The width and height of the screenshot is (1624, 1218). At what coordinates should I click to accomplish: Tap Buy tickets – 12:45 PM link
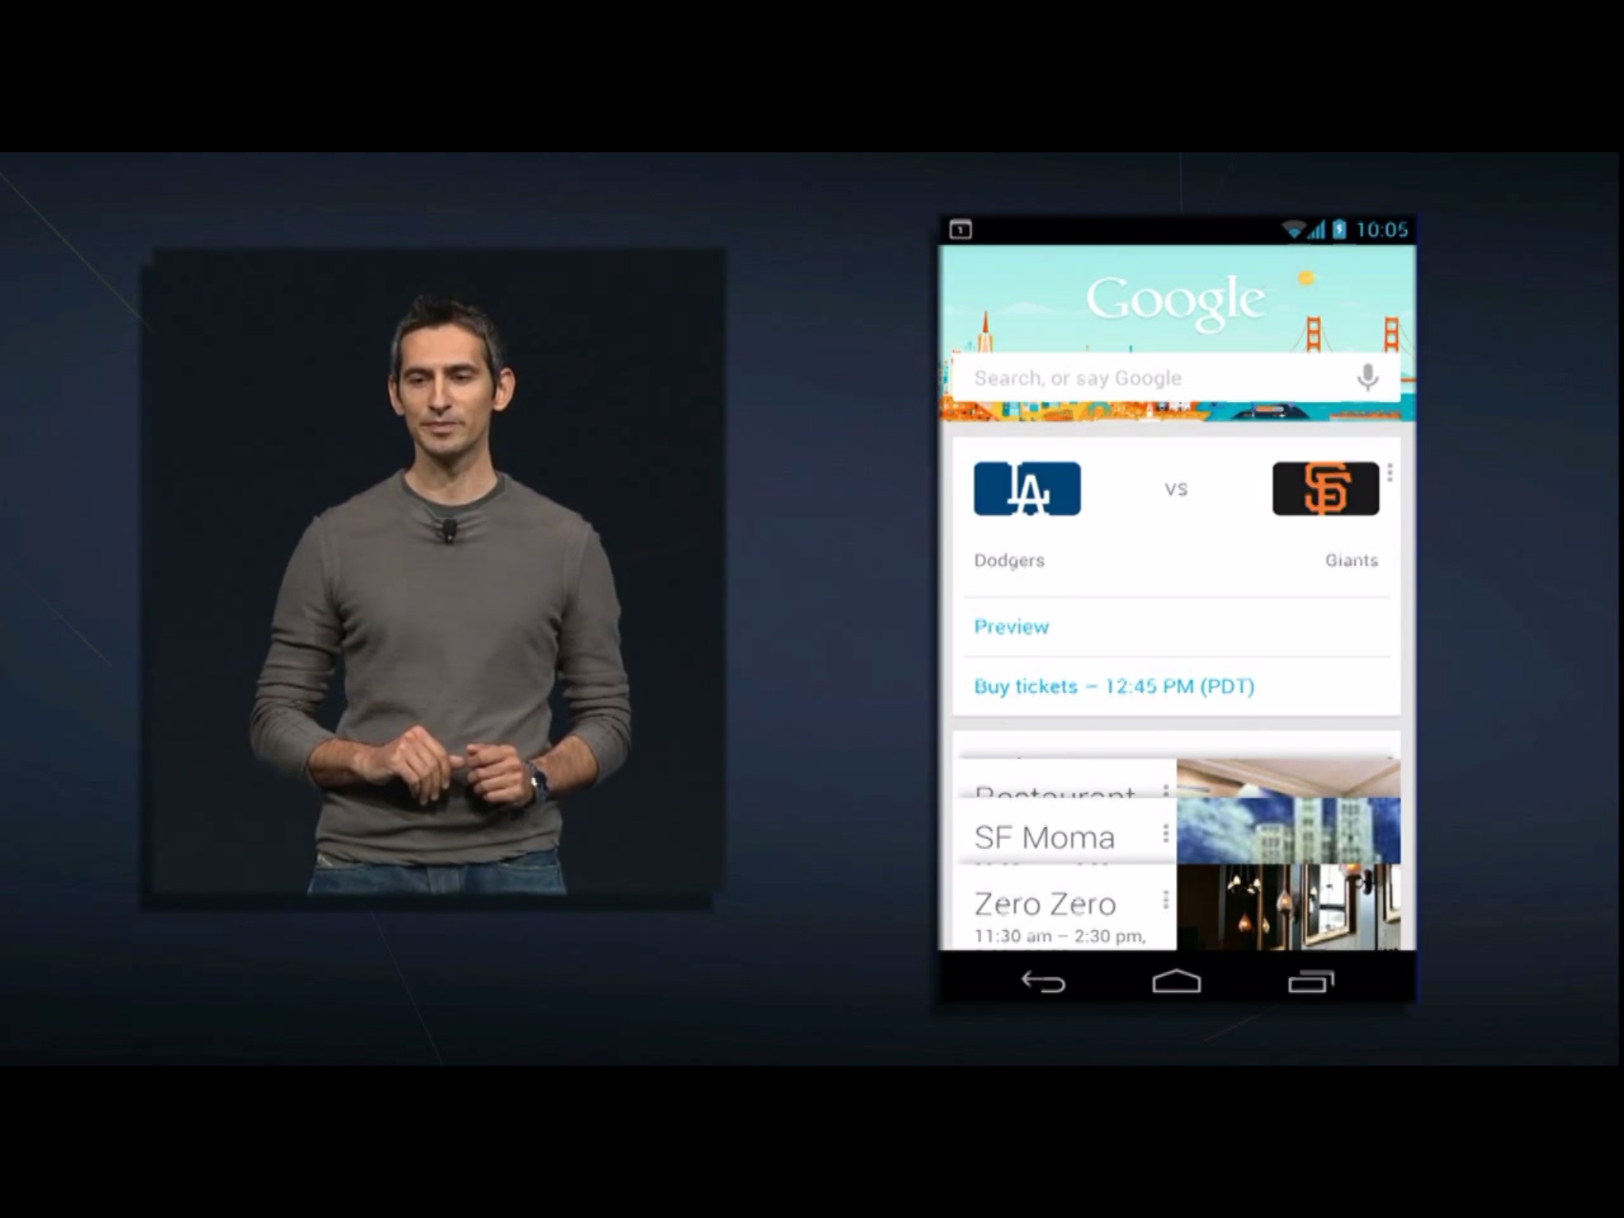pos(1114,687)
